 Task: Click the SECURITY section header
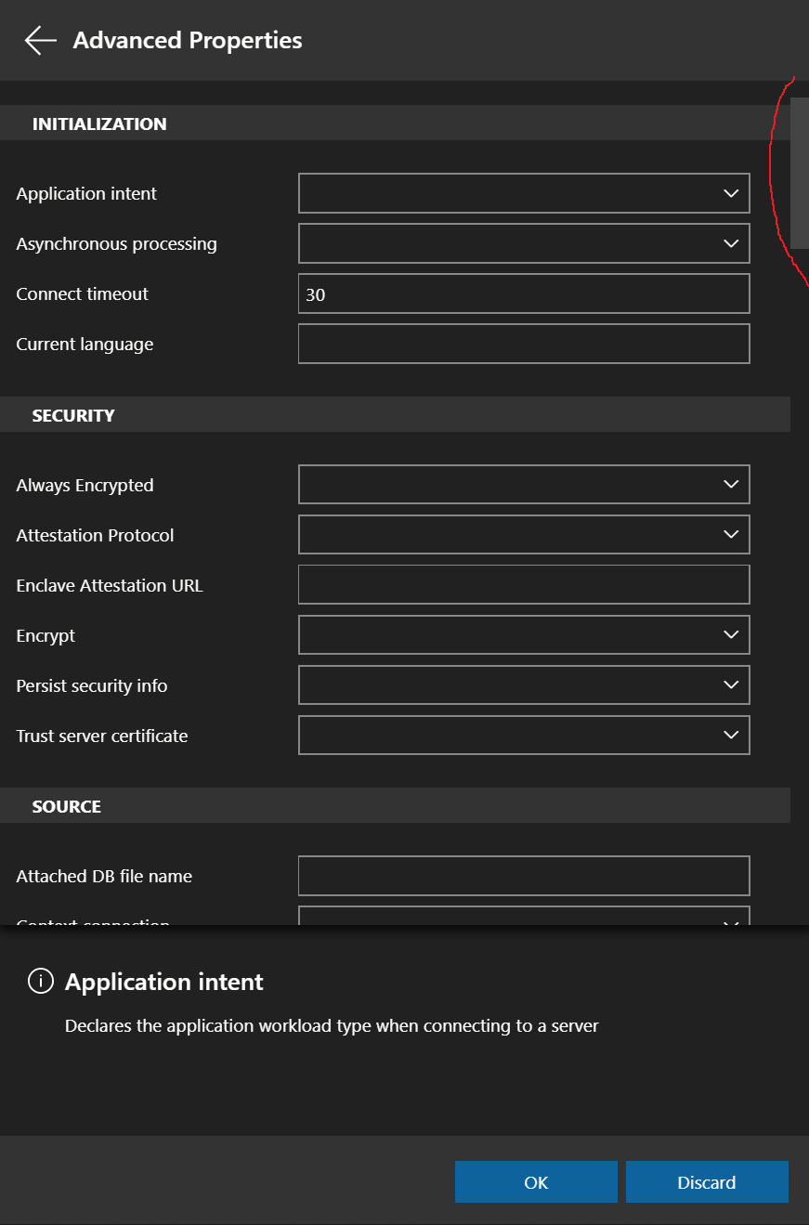point(74,415)
